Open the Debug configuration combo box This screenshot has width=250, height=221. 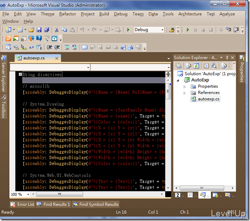(148, 30)
